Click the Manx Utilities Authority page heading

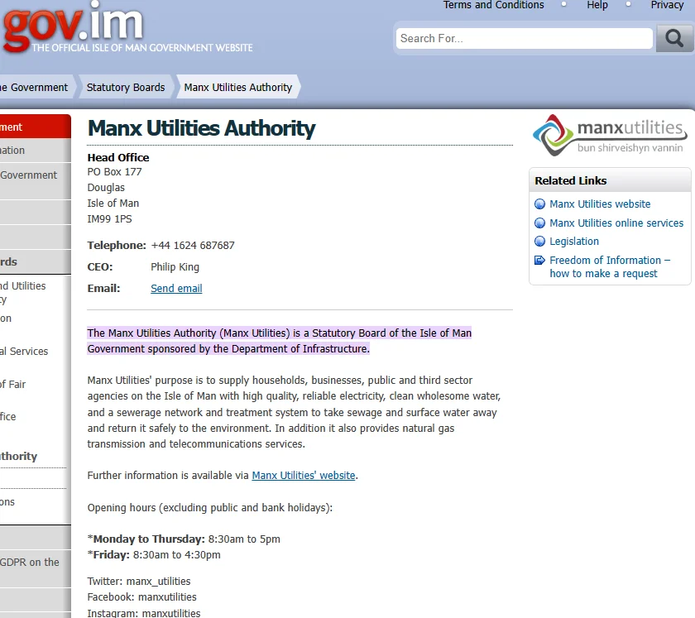click(201, 128)
